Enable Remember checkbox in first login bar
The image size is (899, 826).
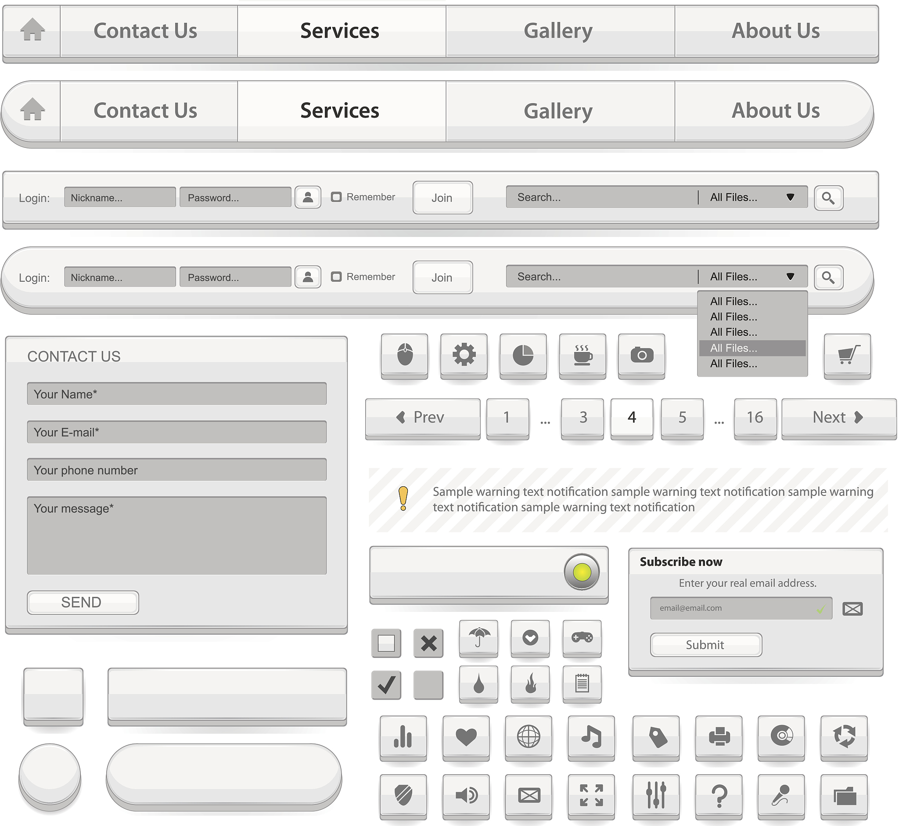click(336, 197)
